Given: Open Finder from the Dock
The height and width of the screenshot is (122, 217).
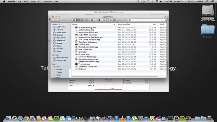Looking at the screenshot, I should click(8, 118).
